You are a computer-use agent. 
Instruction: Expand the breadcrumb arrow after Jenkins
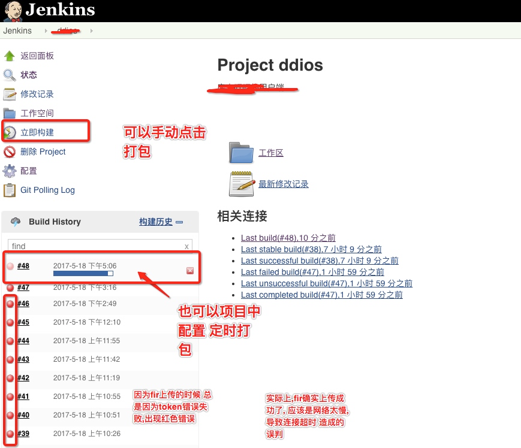(46, 31)
